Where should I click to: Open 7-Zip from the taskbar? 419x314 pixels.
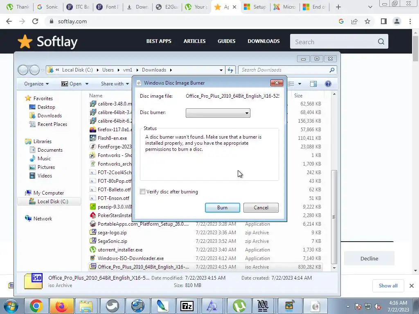[x=187, y=306]
